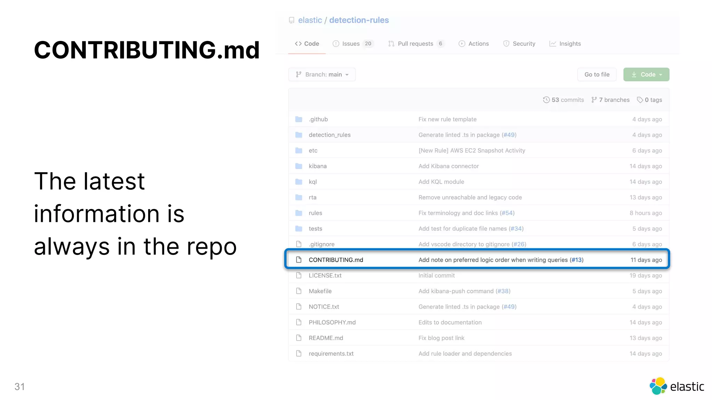Open commit 'Remove unreachable and legacy code'
Image resolution: width=712 pixels, height=400 pixels.
point(470,197)
